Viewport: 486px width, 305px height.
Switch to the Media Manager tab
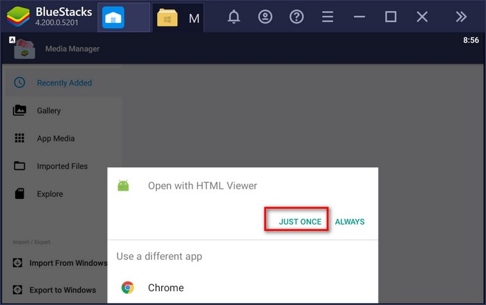pos(178,17)
